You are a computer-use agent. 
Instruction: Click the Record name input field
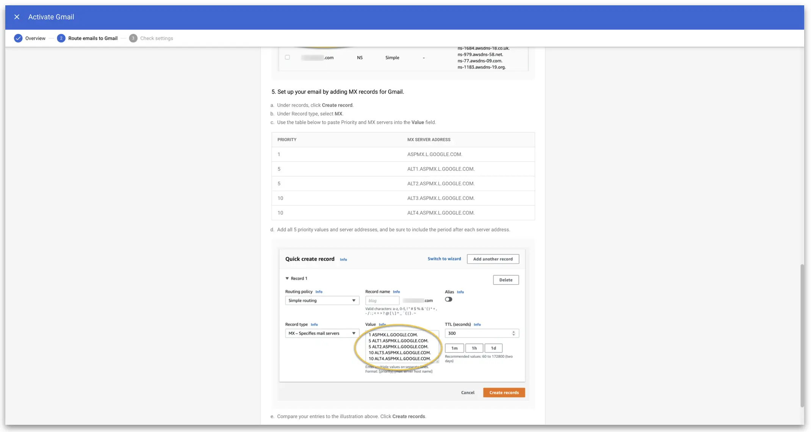click(x=382, y=301)
